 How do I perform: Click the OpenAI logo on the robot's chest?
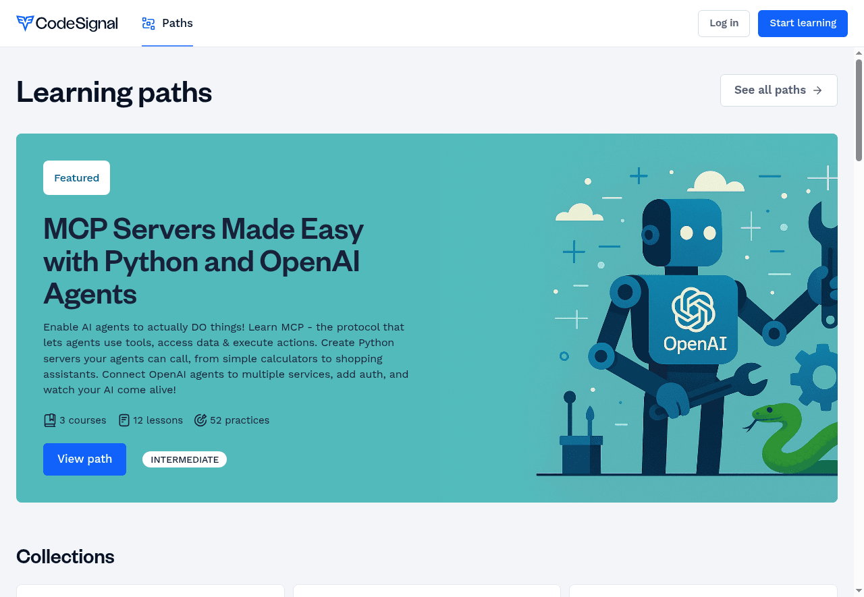(x=693, y=310)
